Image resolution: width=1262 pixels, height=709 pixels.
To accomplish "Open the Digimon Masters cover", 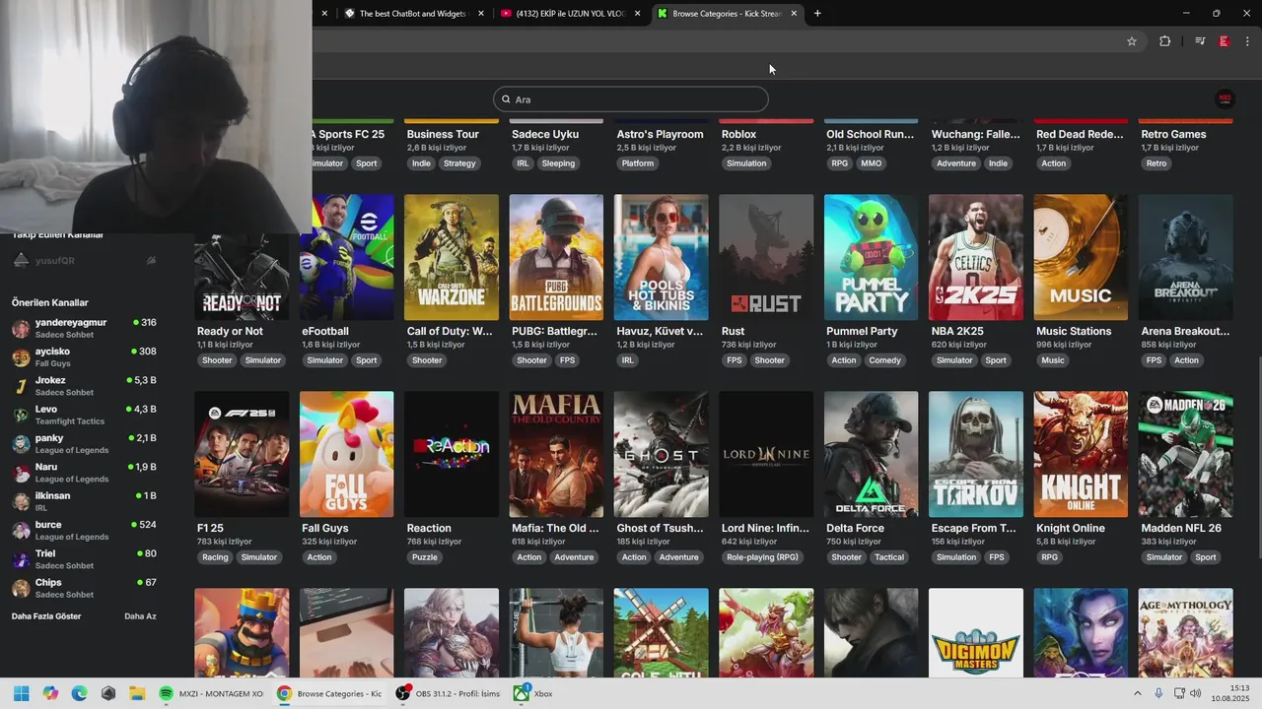I will (x=976, y=633).
